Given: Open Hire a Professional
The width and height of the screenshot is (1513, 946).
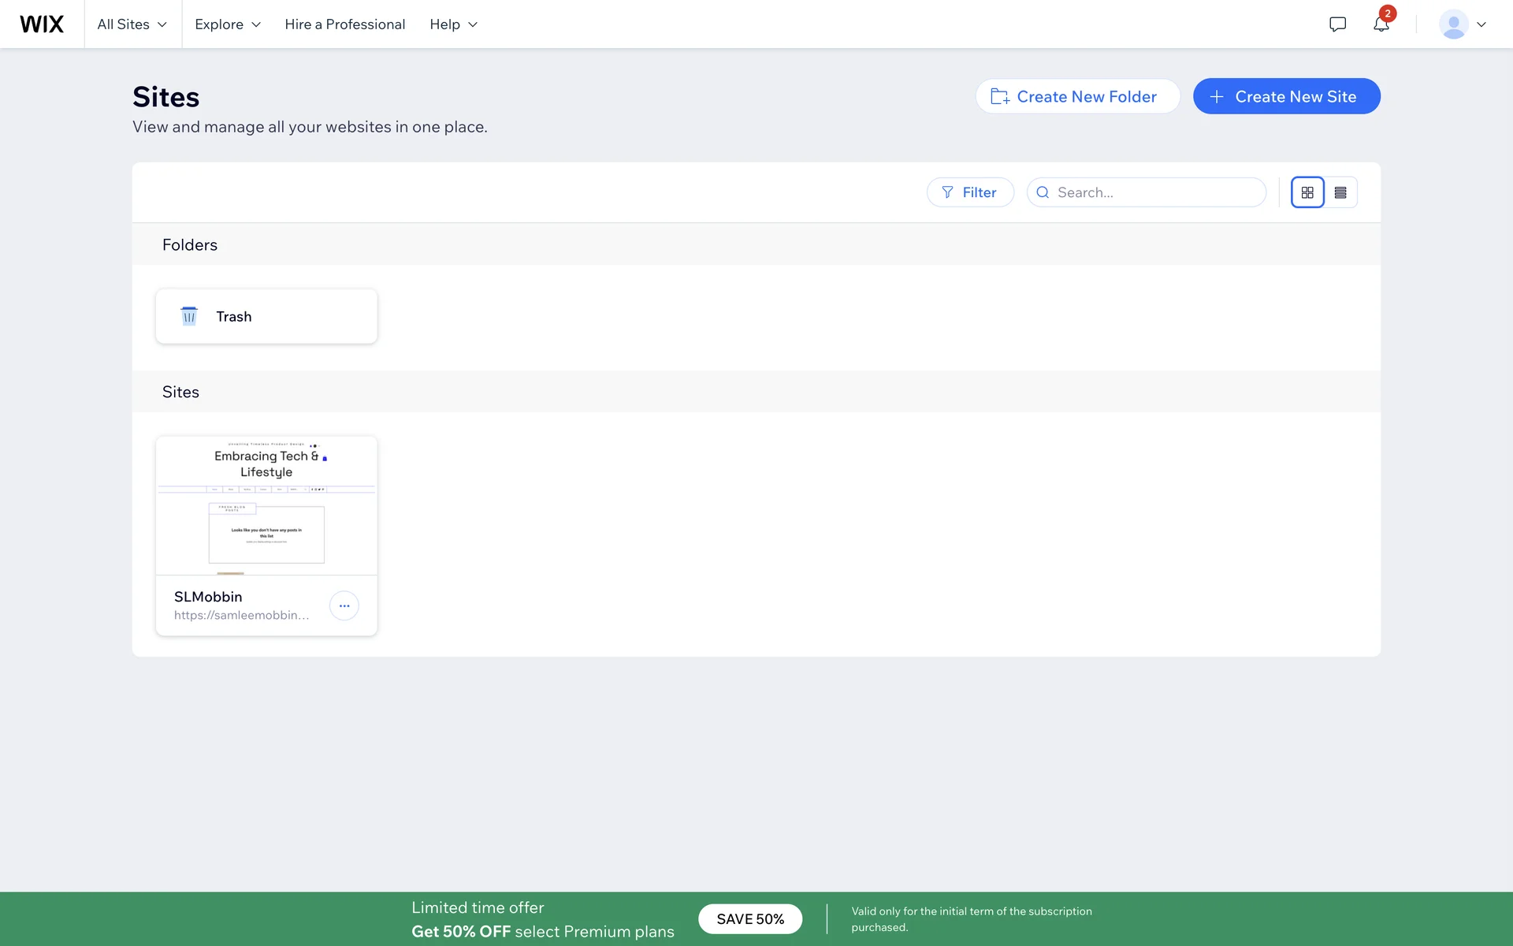Looking at the screenshot, I should pos(345,24).
